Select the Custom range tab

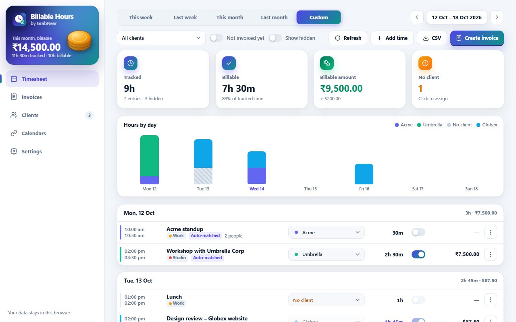319,17
